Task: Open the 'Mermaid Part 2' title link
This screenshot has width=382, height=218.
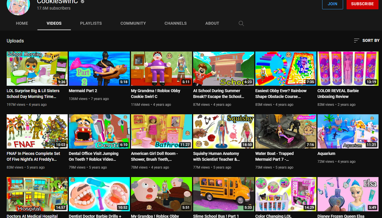Action: (83, 91)
